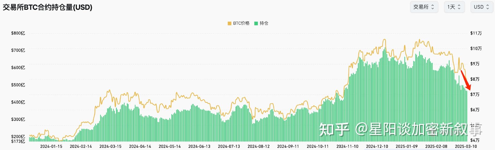Click the 2024-06-13 date label
This screenshot has width=495, height=150.
[200, 146]
